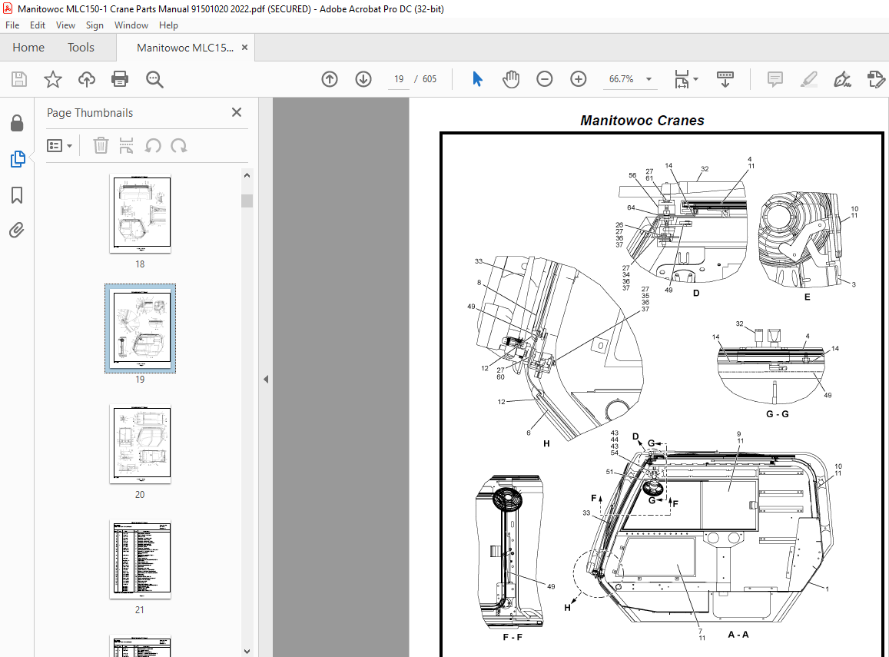
Task: Click the page number field showing 19
Action: (x=399, y=79)
